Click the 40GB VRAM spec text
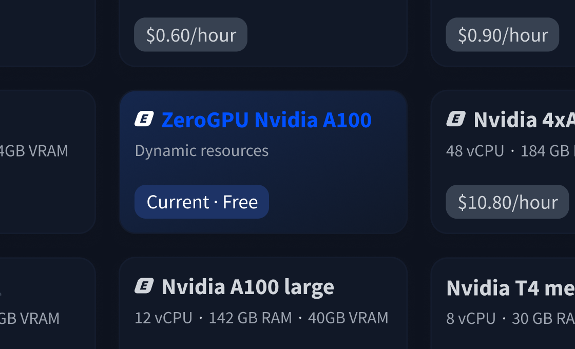 347,318
